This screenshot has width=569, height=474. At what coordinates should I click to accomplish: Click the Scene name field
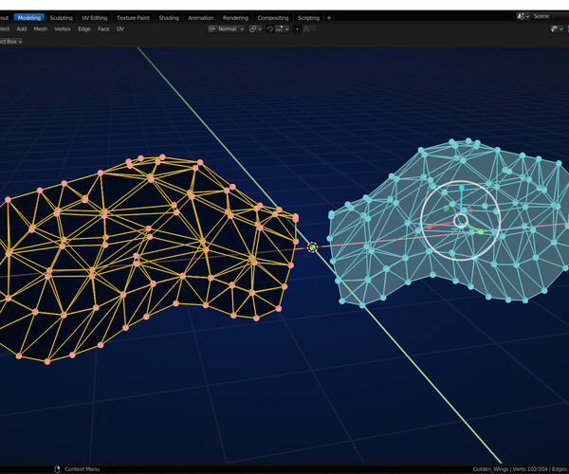click(547, 16)
